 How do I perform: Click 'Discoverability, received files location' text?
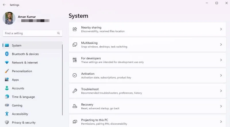[103, 31]
